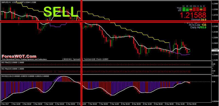219x106 pixels.
Task: Click the (00:52:44) candle timer text
Action: click(67, 59)
